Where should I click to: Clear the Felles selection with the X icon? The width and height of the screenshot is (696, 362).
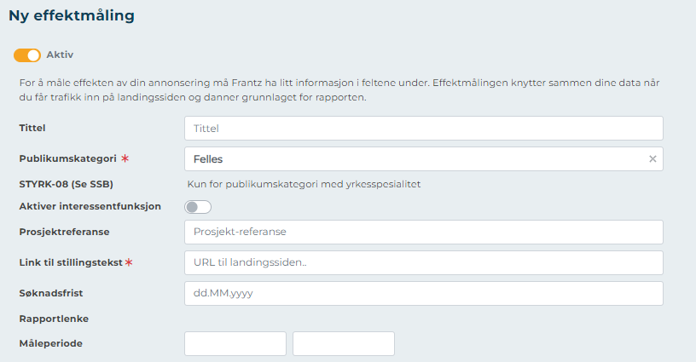[652, 159]
